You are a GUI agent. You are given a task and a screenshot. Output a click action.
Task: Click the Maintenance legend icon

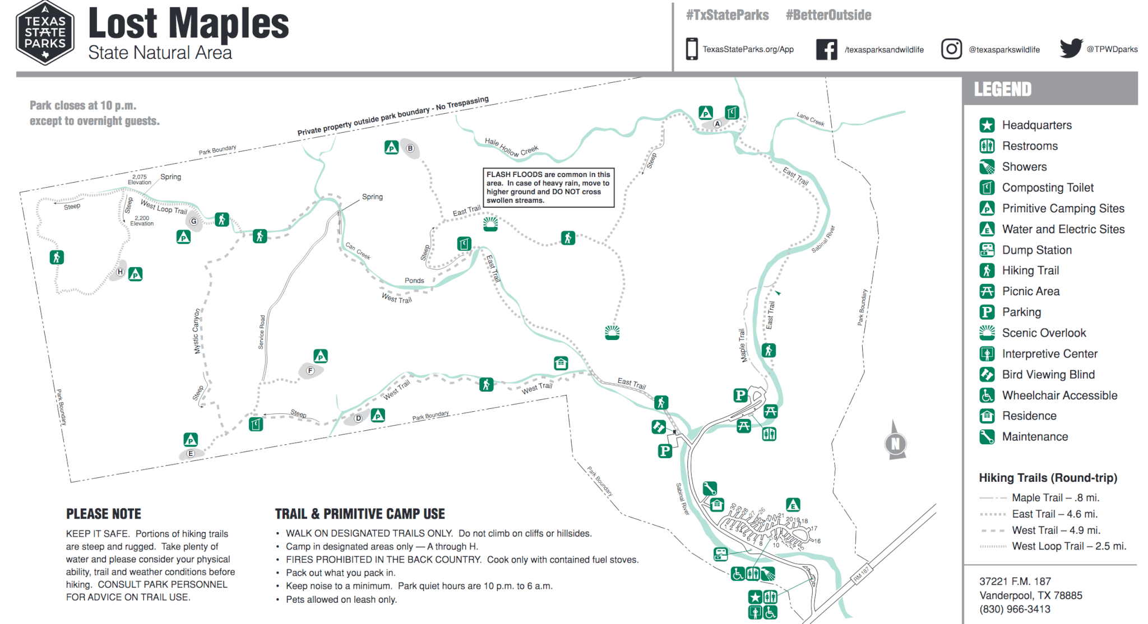(987, 436)
